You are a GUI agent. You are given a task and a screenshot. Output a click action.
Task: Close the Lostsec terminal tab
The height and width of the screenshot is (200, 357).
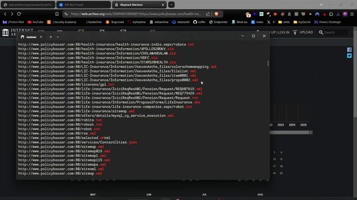41,37
